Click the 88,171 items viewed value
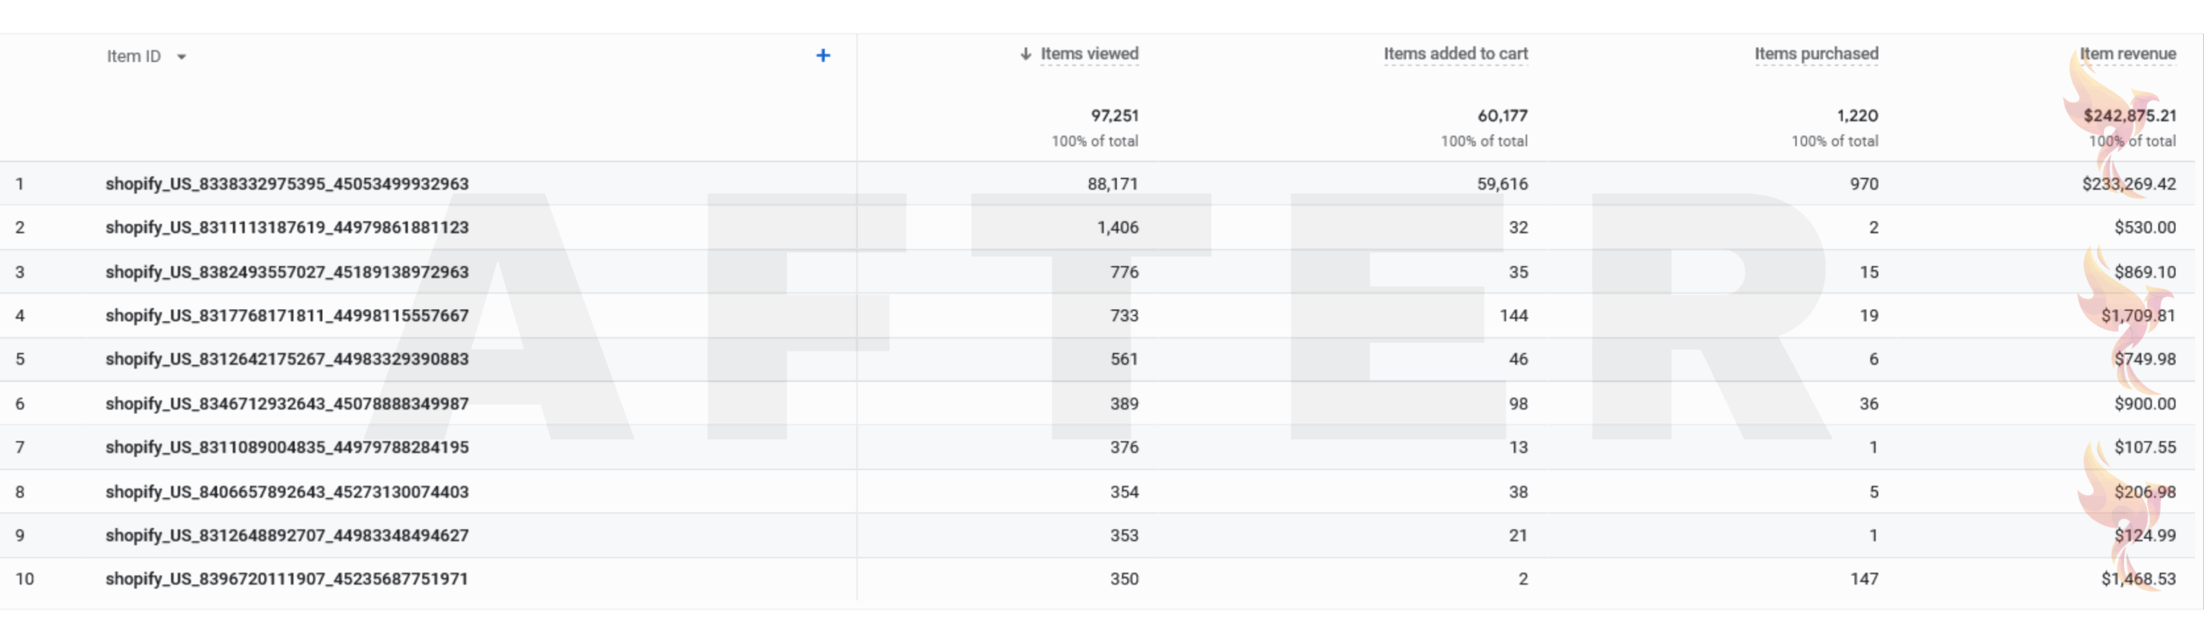This screenshot has width=2204, height=643. coord(1112,184)
